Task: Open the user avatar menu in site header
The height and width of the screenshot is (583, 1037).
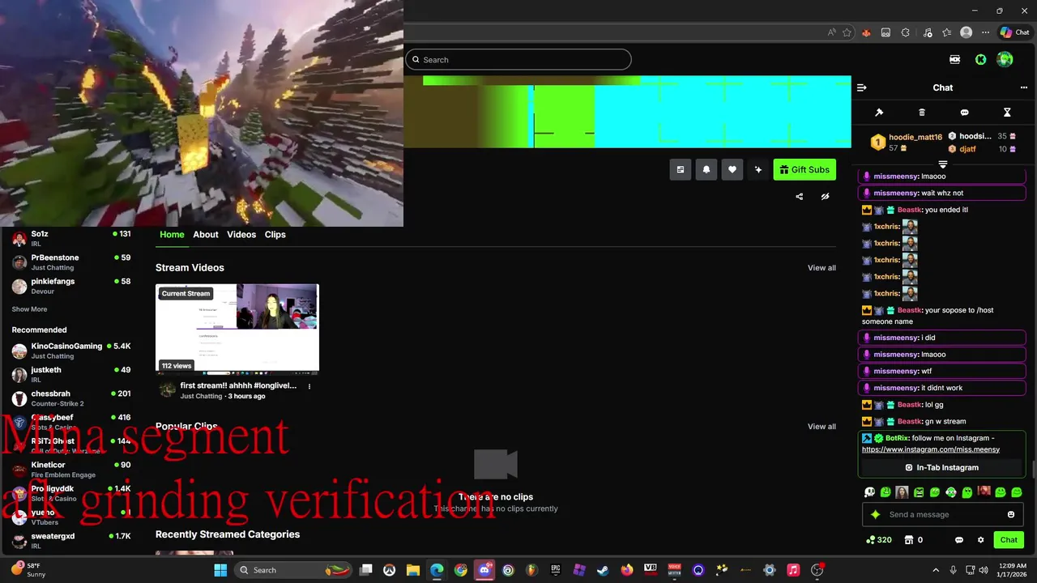Action: coord(1005,59)
